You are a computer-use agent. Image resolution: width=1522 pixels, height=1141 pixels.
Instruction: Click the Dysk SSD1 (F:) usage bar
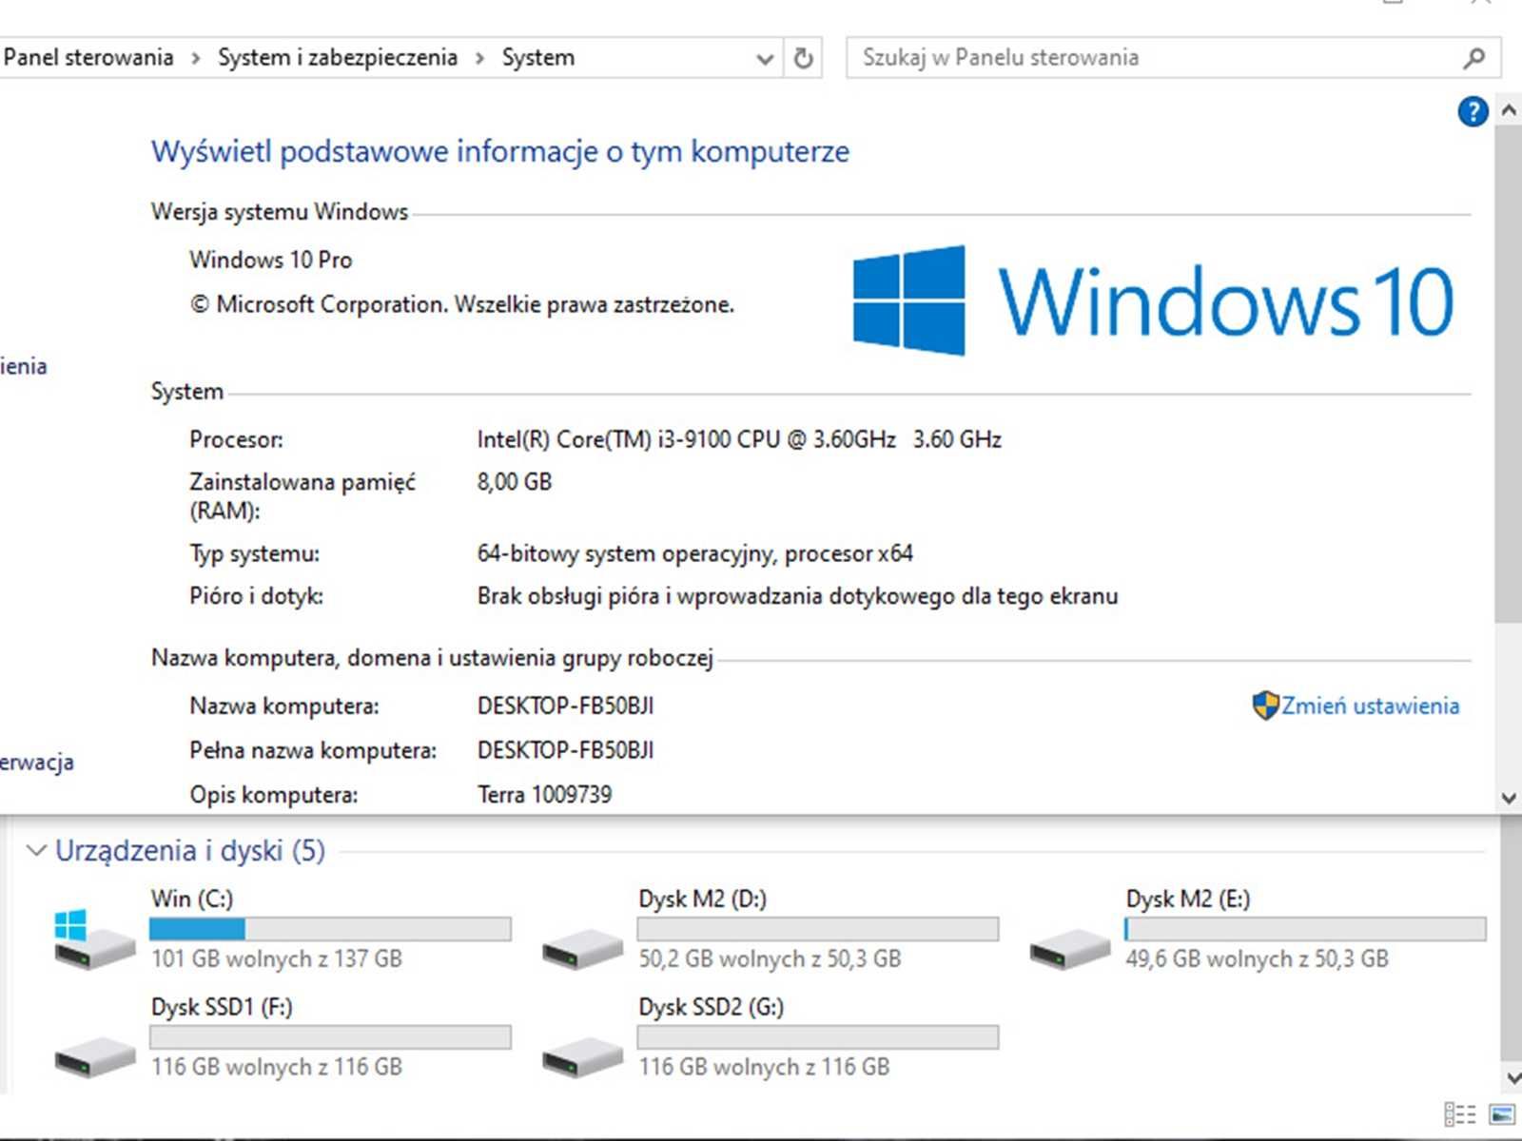(330, 1037)
